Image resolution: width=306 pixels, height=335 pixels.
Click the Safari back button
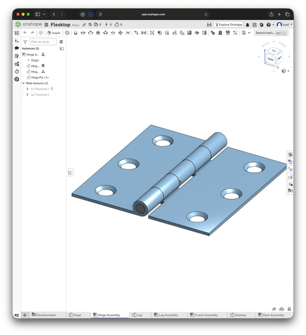pyautogui.click(x=54, y=14)
